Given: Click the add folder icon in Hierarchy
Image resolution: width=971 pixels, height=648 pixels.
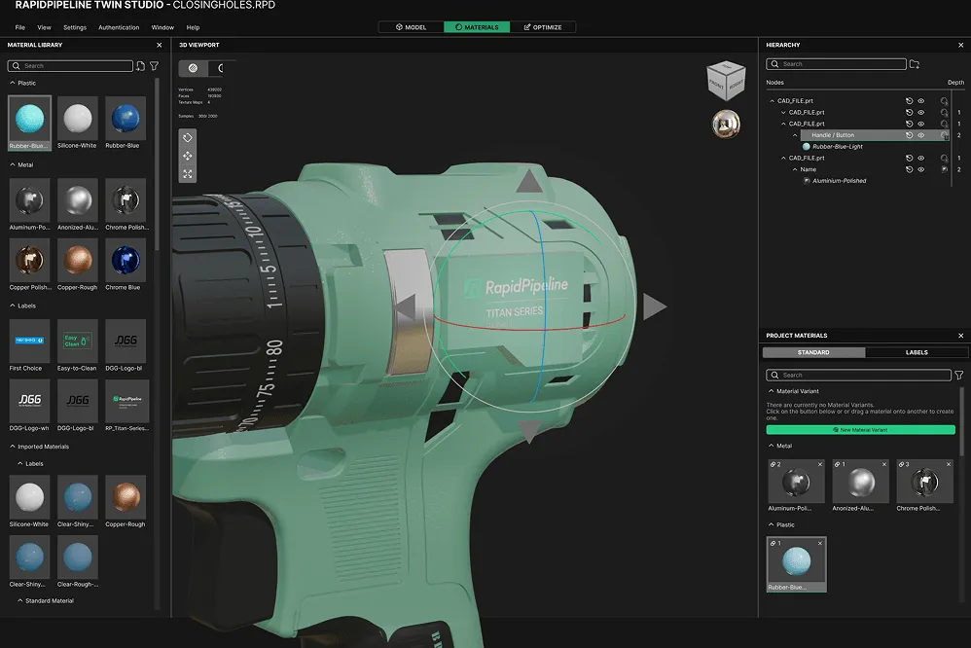Looking at the screenshot, I should [914, 64].
